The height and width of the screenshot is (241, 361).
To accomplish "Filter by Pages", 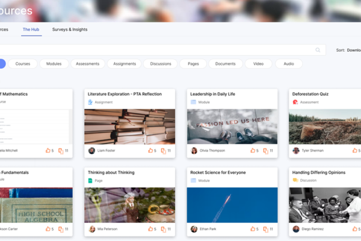I will [193, 64].
